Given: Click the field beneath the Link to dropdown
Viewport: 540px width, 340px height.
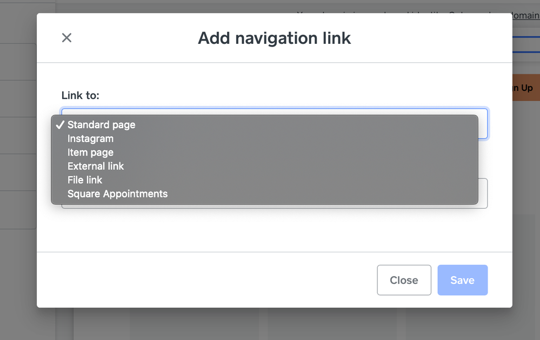Looking at the screenshot, I should click(483, 194).
